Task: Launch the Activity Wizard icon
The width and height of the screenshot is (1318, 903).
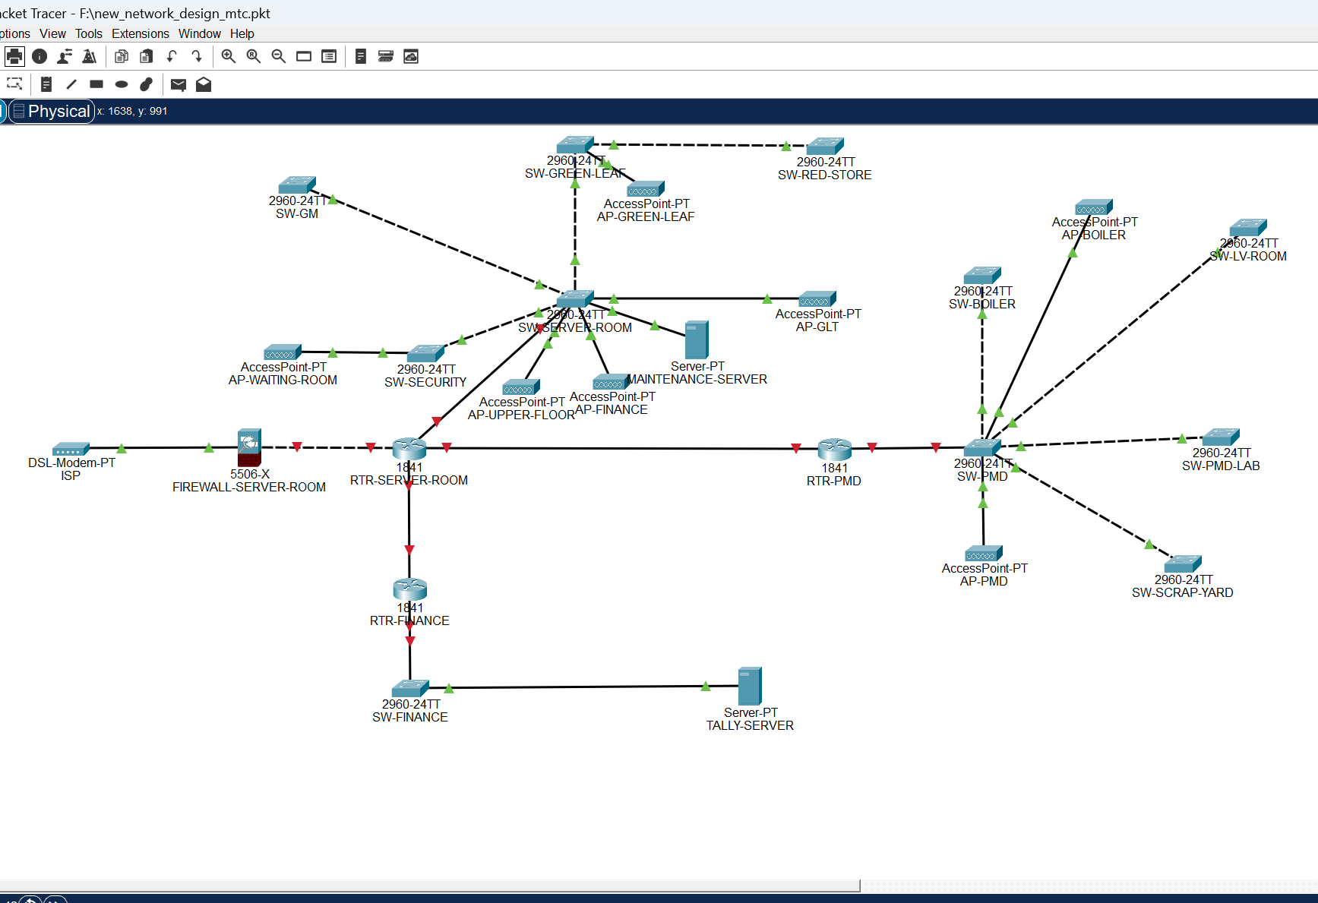Action: click(90, 56)
